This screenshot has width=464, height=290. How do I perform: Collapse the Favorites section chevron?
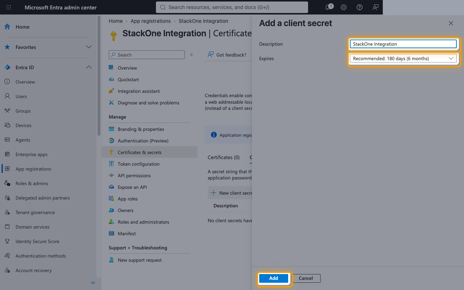pos(88,47)
